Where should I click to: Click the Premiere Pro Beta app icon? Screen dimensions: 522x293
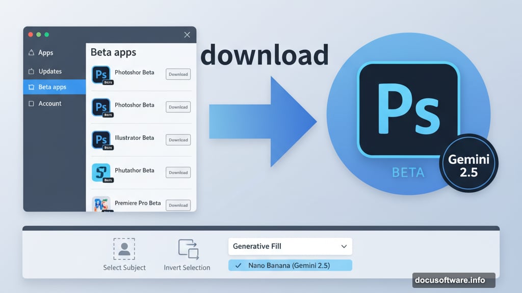(101, 203)
